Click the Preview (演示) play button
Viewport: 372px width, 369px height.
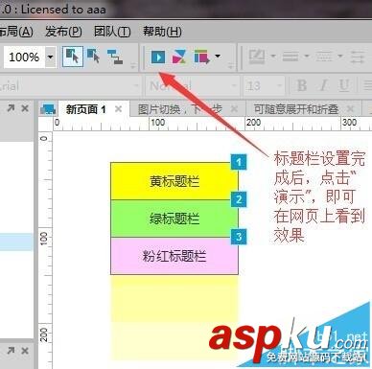point(158,58)
